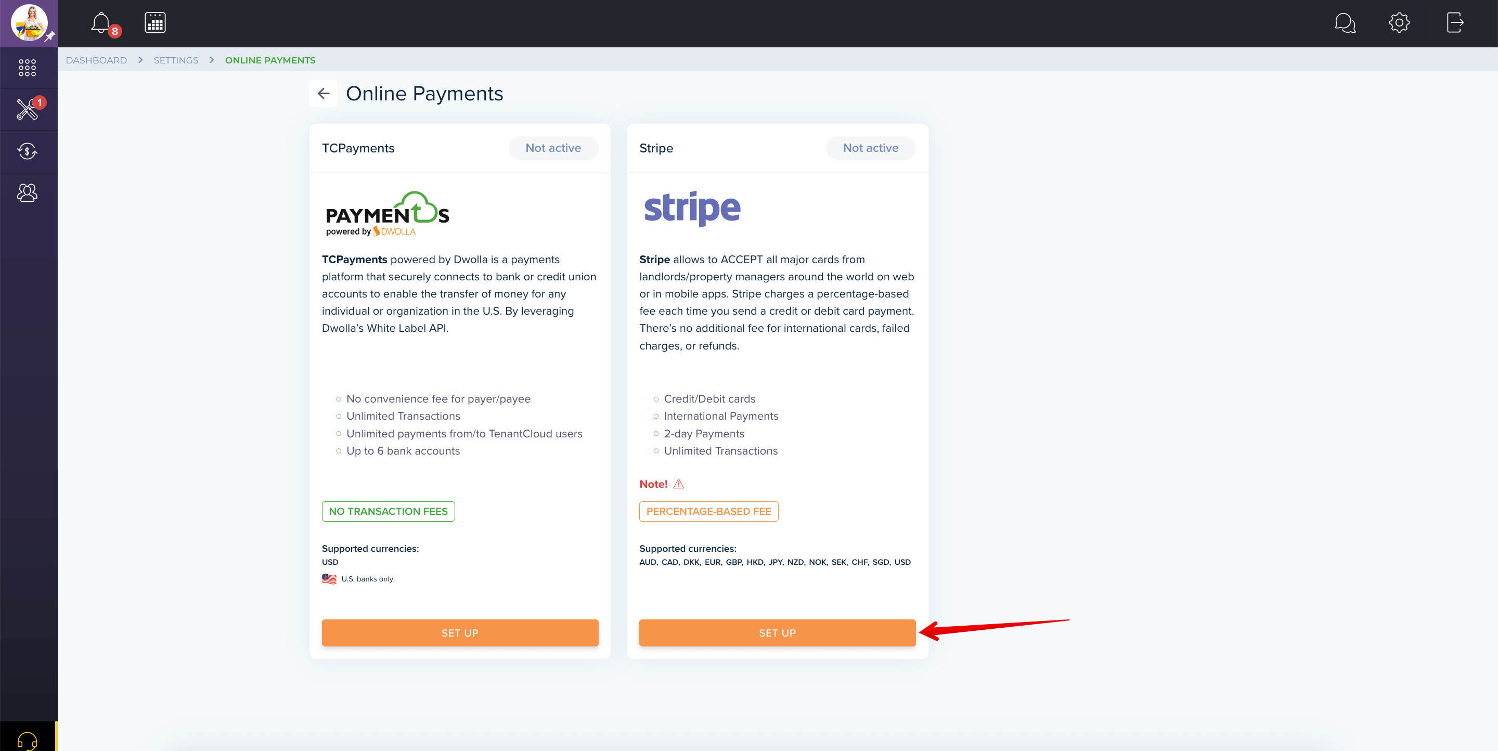Click the US flag icon
Viewport: 1498px width, 751px height.
click(329, 579)
